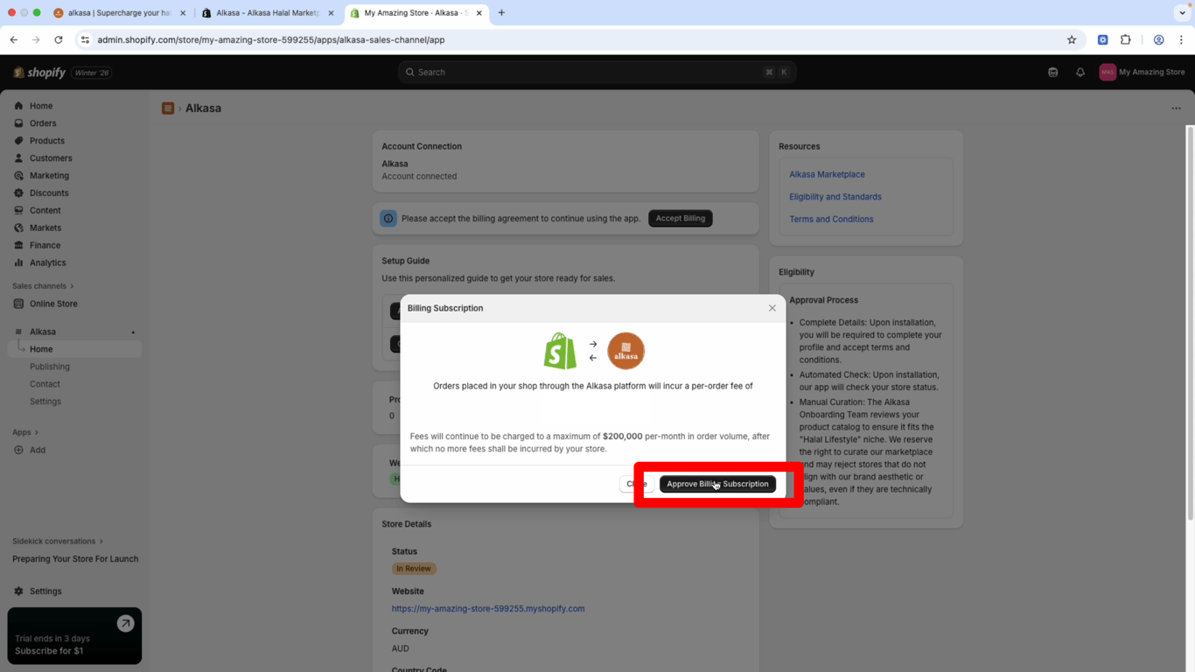Close the Billing Subscription dialog with X
Viewport: 1195px width, 672px height.
click(772, 308)
